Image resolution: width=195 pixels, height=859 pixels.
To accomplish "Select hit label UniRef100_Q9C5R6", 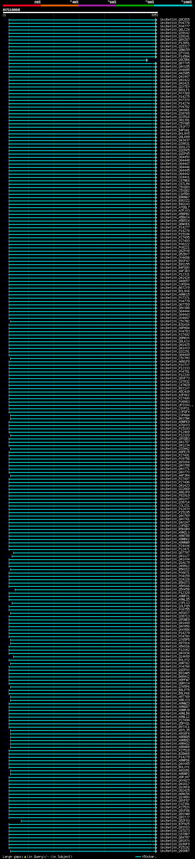I will pos(175,60).
